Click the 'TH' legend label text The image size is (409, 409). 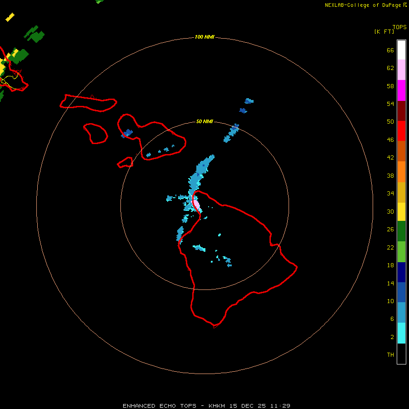pyautogui.click(x=390, y=354)
